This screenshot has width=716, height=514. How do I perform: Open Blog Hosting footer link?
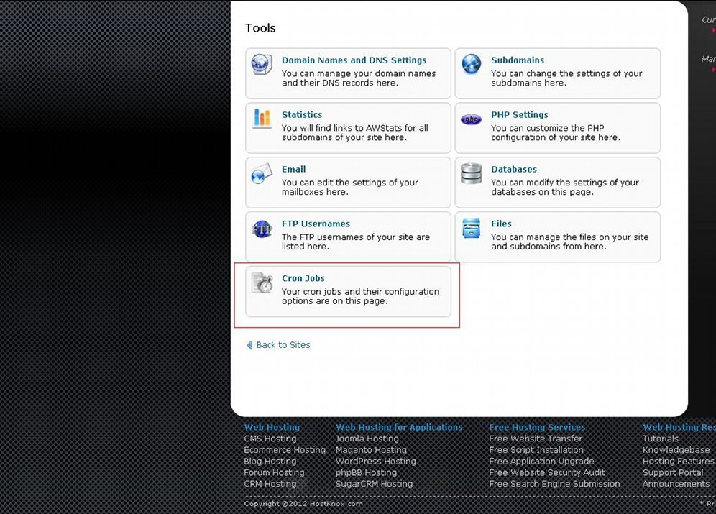coord(270,462)
